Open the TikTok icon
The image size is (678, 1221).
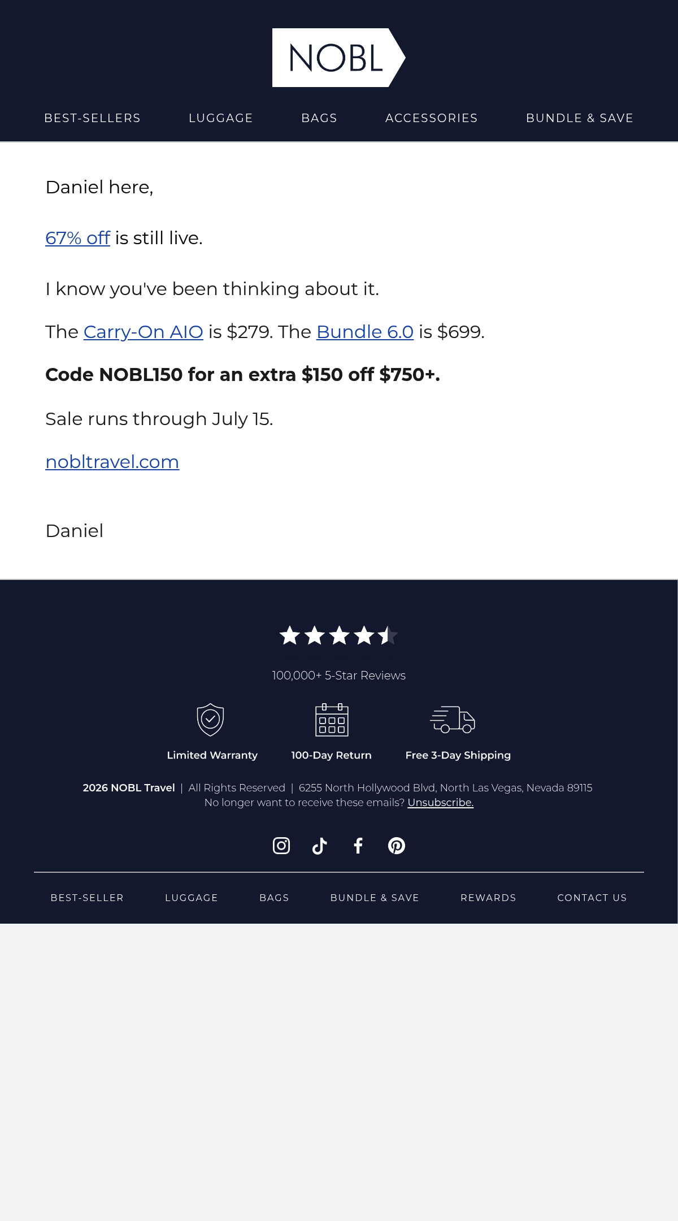[x=320, y=846]
